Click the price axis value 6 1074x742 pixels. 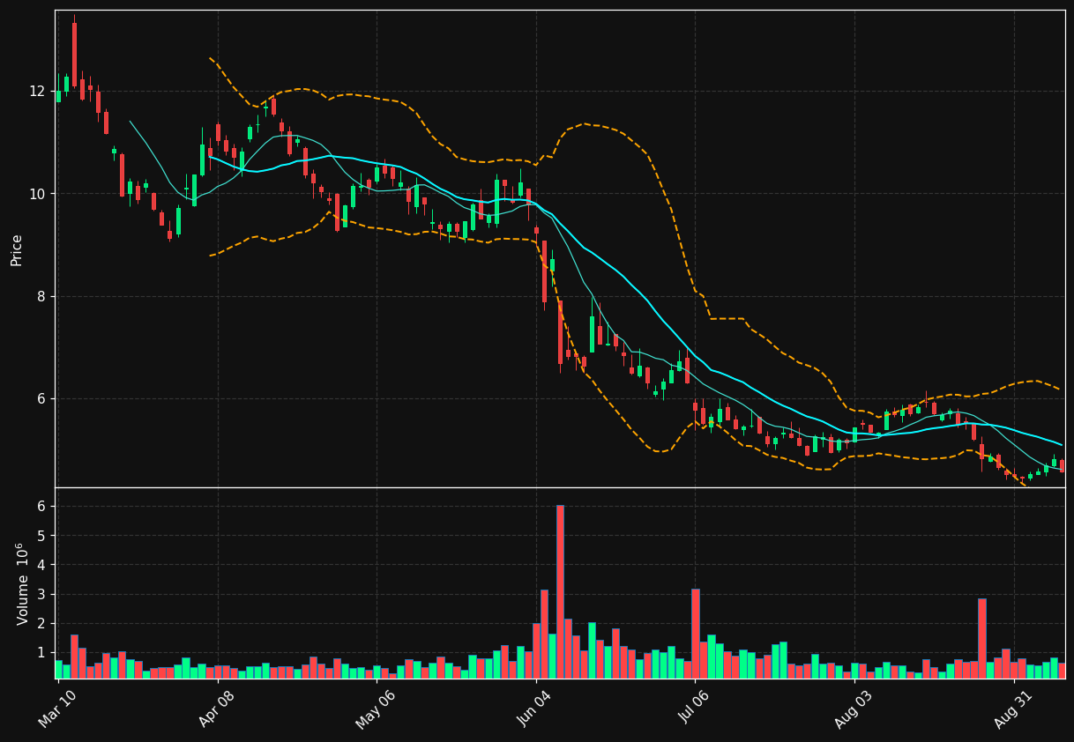tap(41, 399)
